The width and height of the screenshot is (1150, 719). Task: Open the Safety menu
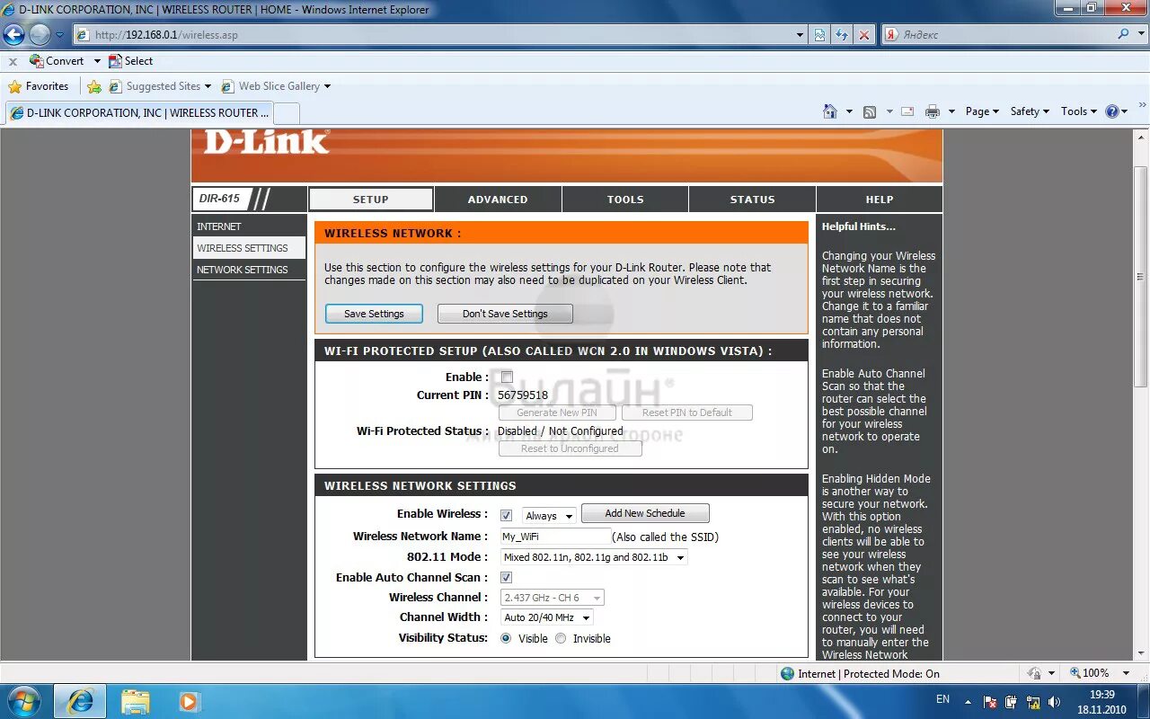point(1030,111)
